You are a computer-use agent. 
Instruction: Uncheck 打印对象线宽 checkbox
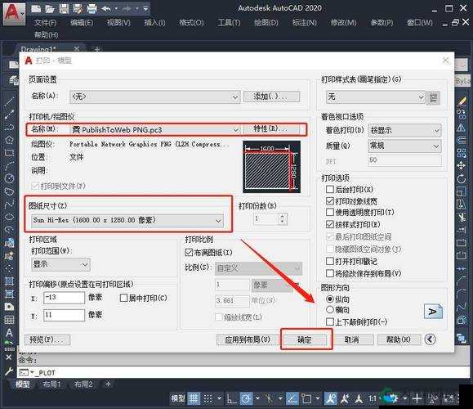[x=330, y=201]
